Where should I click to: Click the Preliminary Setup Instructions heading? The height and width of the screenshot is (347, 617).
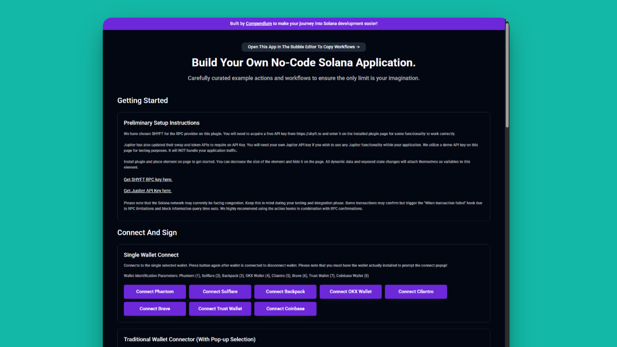coord(162,123)
